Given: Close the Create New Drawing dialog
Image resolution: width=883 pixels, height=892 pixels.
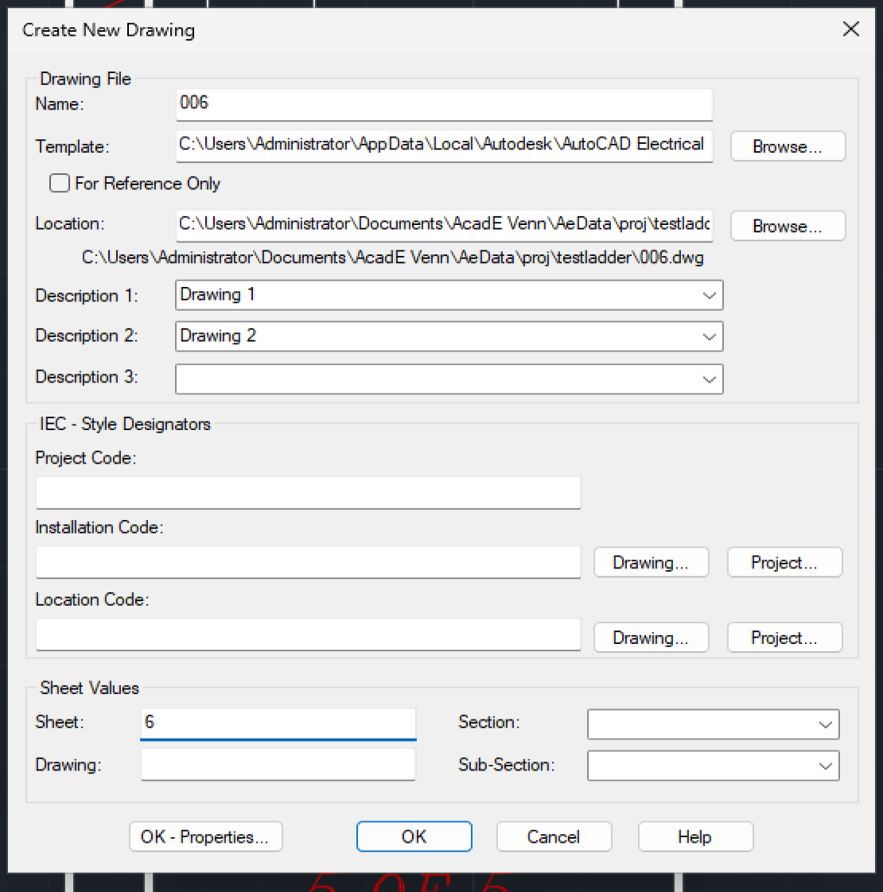Looking at the screenshot, I should point(850,29).
